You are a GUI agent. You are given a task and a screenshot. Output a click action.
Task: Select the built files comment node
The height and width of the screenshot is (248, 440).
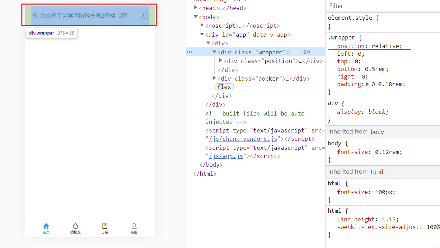tap(255, 118)
